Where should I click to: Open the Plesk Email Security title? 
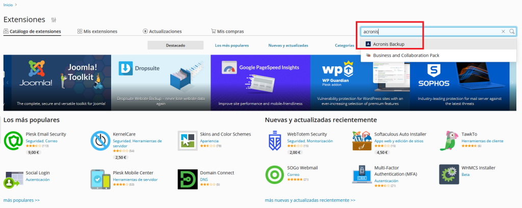pos(46,134)
